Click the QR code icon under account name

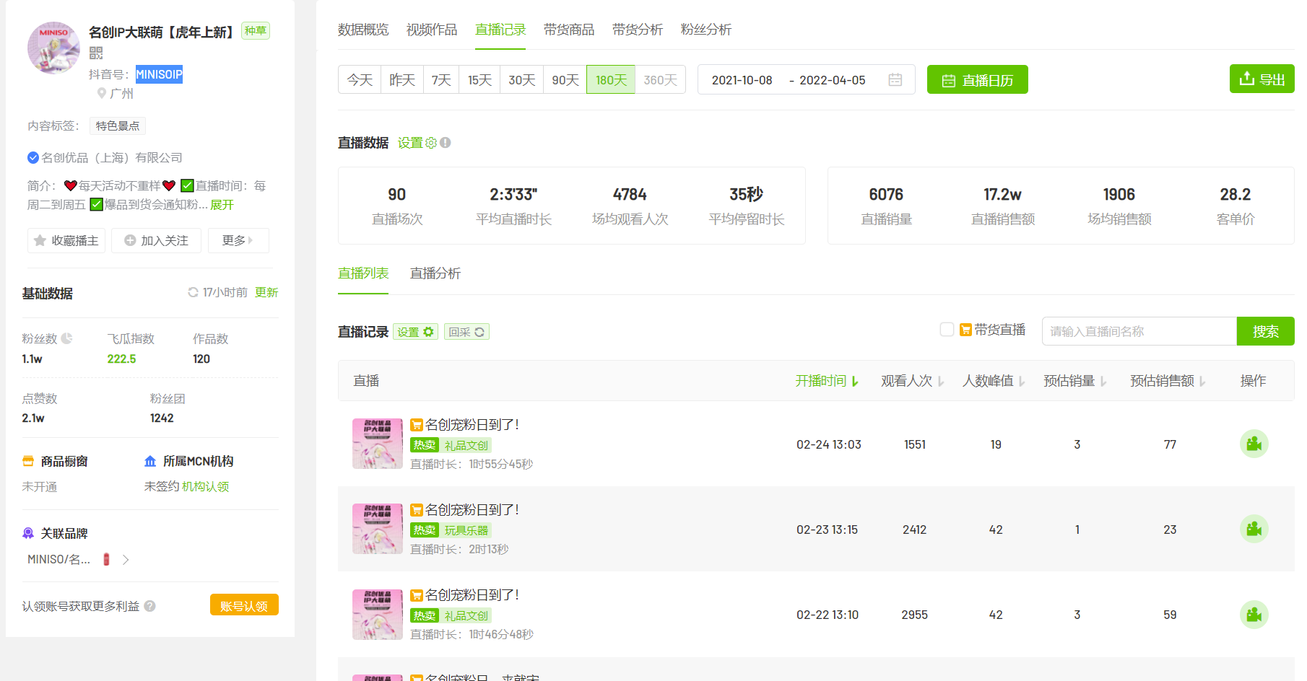tap(96, 53)
